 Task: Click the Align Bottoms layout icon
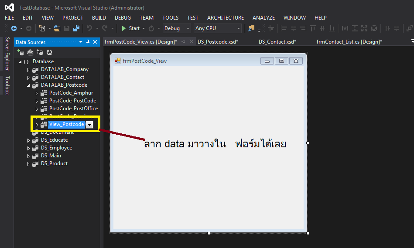pos(332,28)
